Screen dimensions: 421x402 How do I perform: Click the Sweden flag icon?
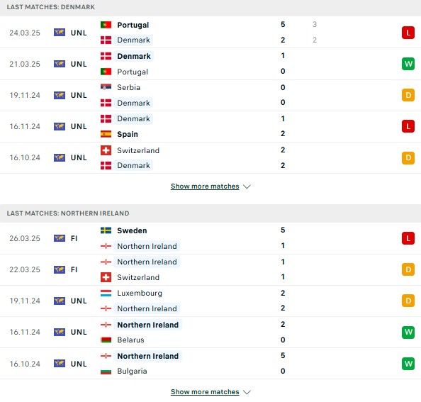pyautogui.click(x=106, y=230)
